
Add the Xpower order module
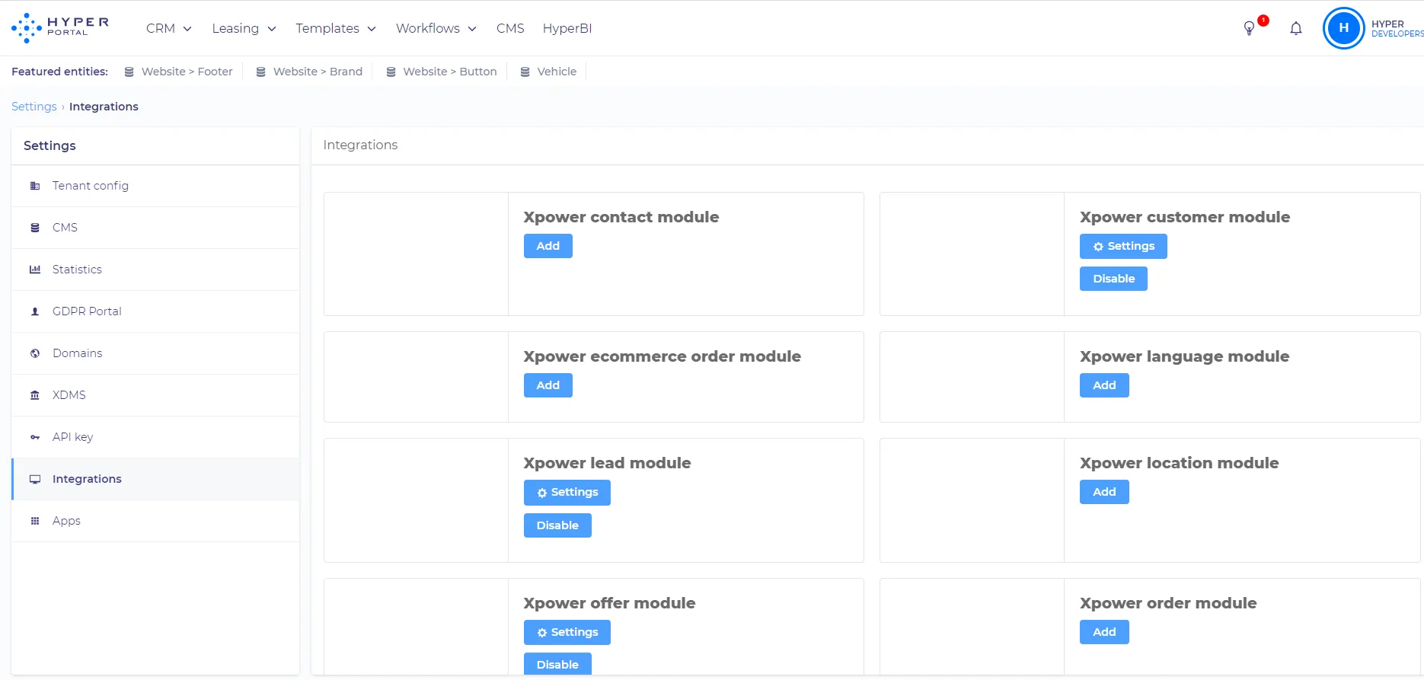(1104, 632)
